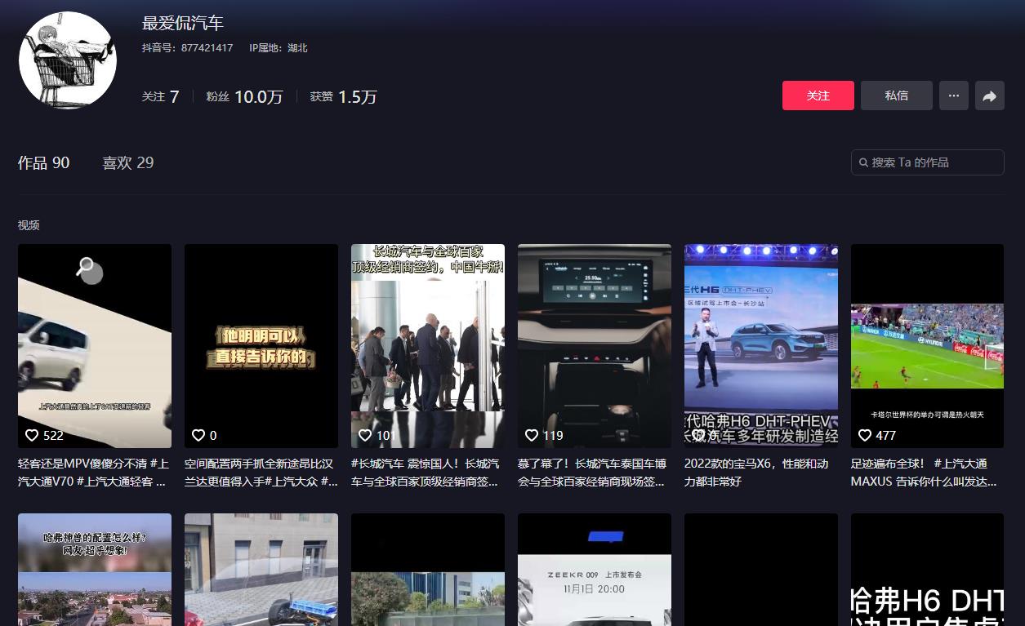1025x626 pixels.
Task: Open the white van video with 522 likes
Action: pos(95,346)
